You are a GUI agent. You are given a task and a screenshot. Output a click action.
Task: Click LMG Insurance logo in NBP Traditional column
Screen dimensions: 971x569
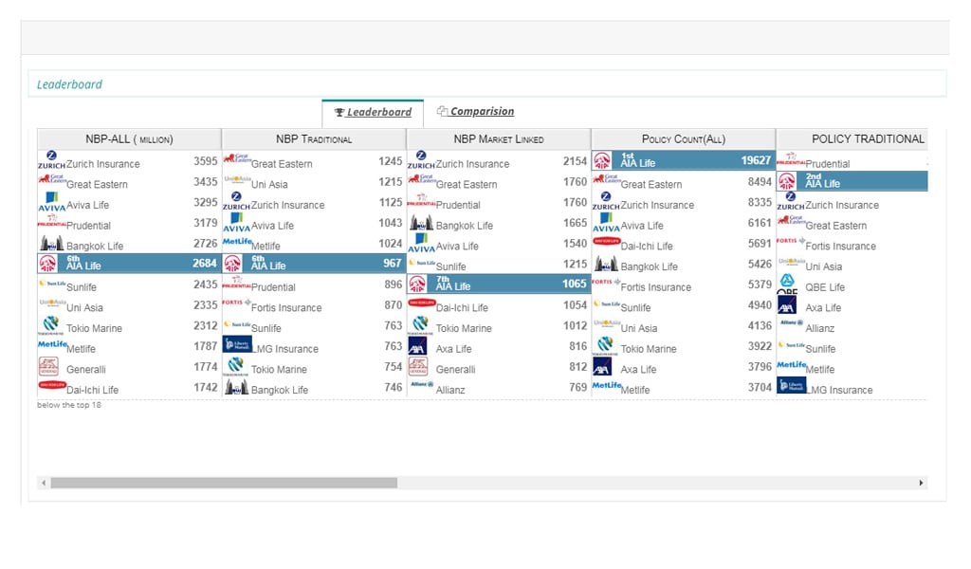[x=236, y=344]
